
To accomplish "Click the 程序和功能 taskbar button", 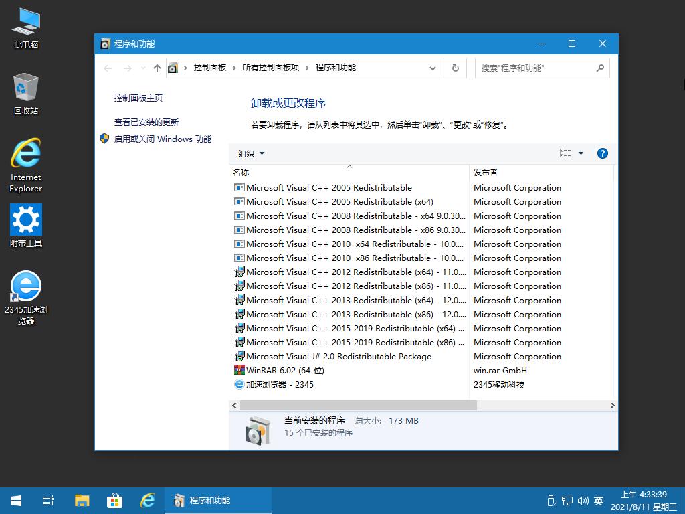I will (x=218, y=501).
